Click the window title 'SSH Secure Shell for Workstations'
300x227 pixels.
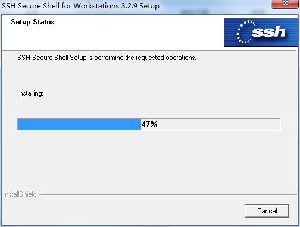pos(61,5)
